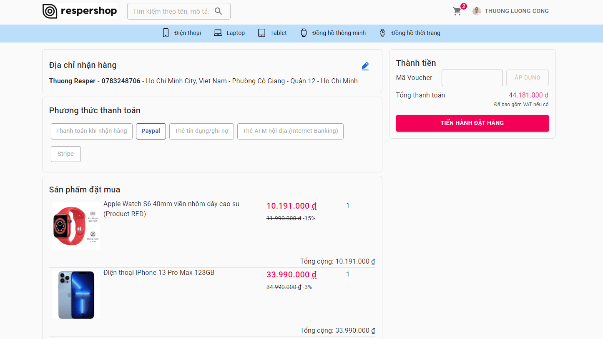Click the ÁP DỤNG voucher button
603x339 pixels.
tap(528, 78)
